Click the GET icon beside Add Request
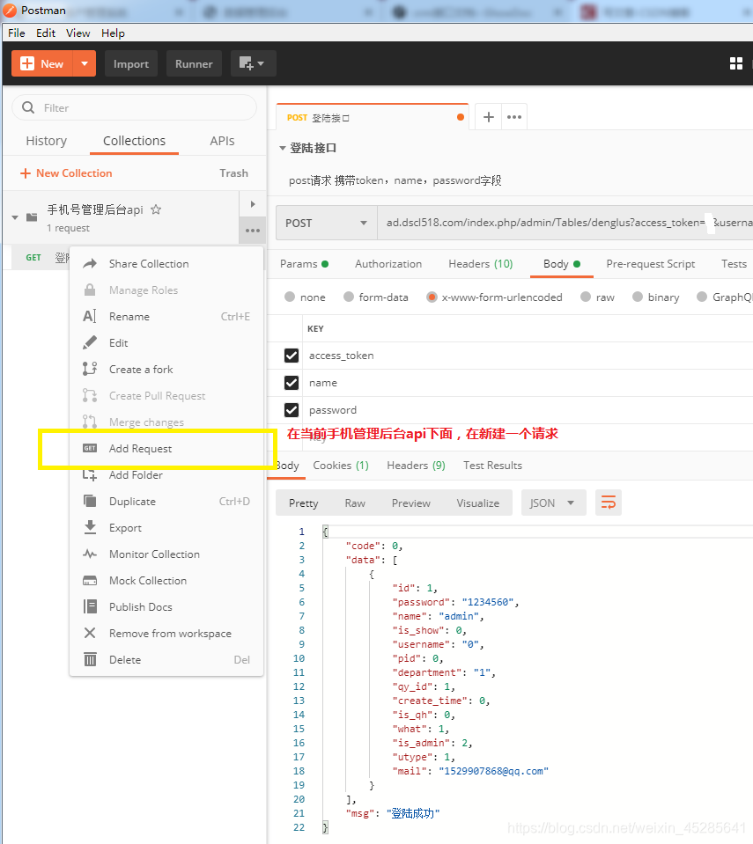 click(x=90, y=448)
